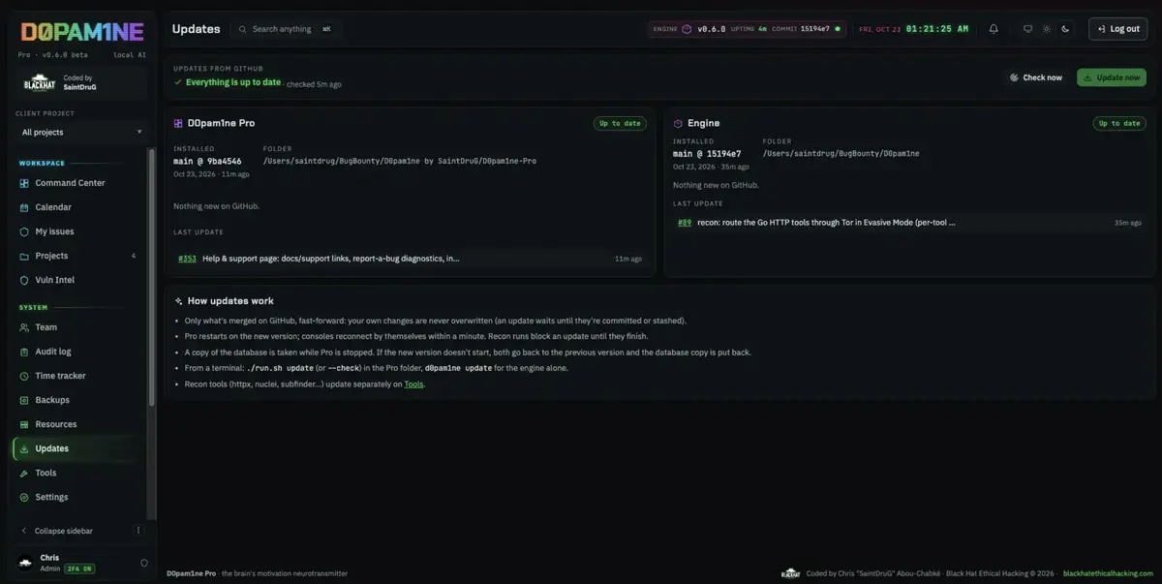Switch to dark theme moon icon
Viewport: 1162px width, 584px height.
click(1065, 29)
